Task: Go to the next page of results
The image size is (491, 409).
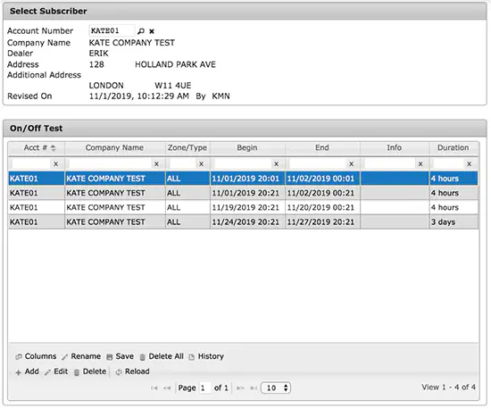Action: pos(240,388)
